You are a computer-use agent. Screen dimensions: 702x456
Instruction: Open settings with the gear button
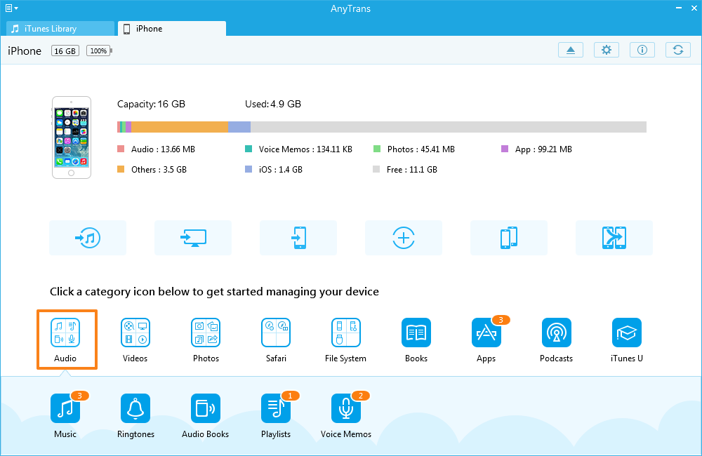tap(607, 50)
